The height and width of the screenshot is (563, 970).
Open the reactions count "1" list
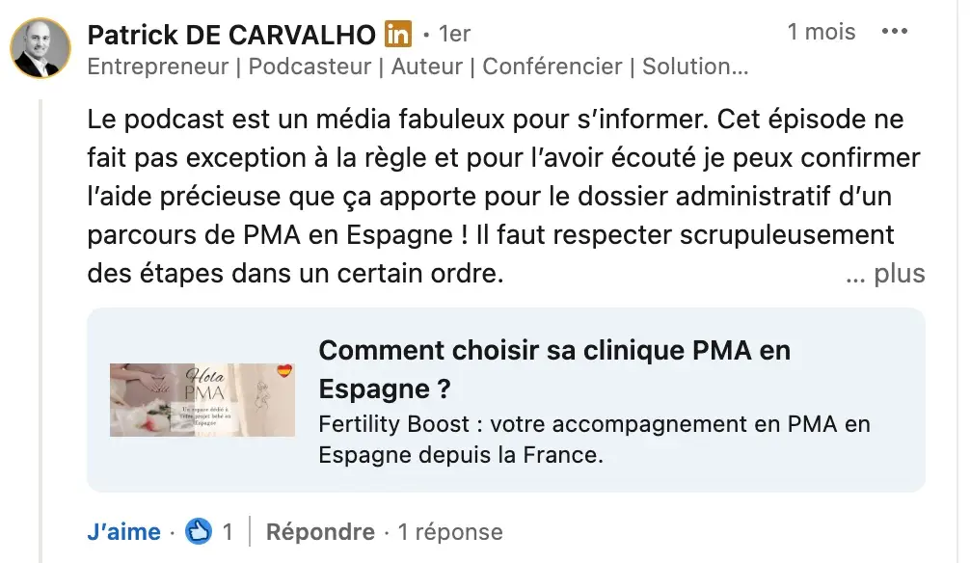click(228, 531)
